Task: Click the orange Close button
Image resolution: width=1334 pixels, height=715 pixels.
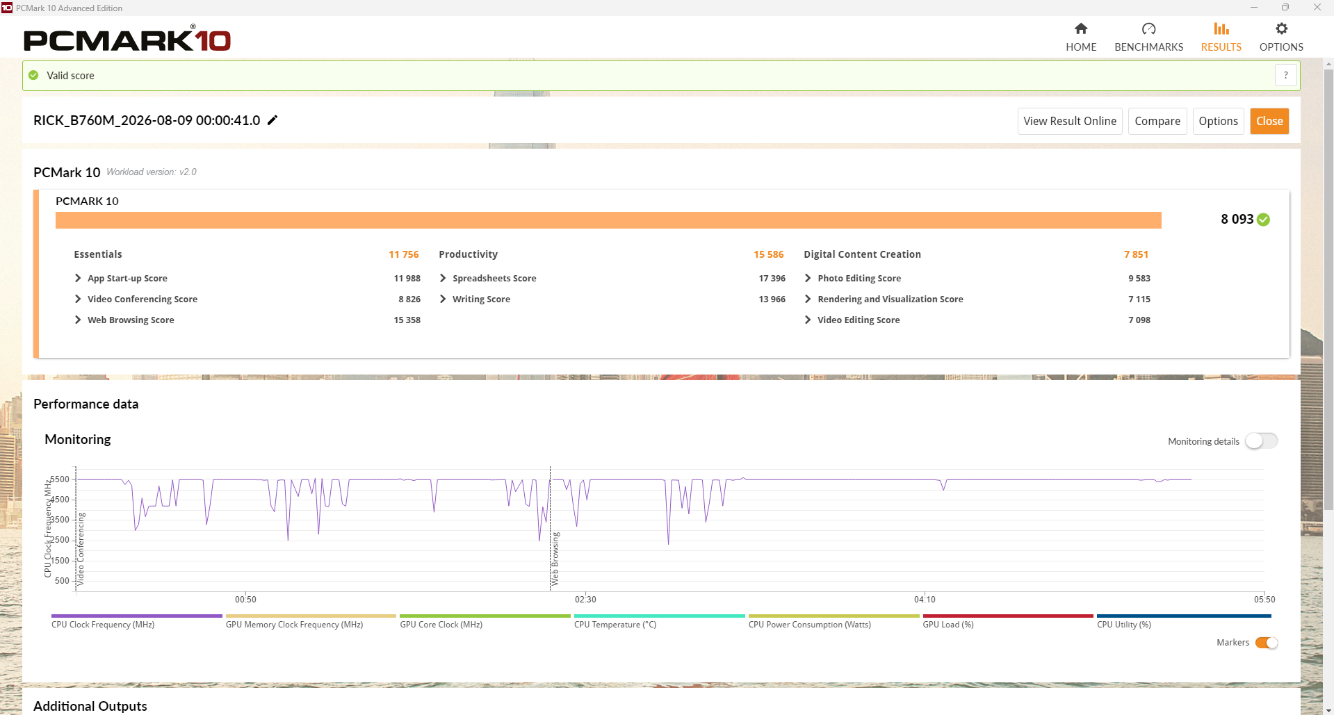Action: pos(1269,121)
